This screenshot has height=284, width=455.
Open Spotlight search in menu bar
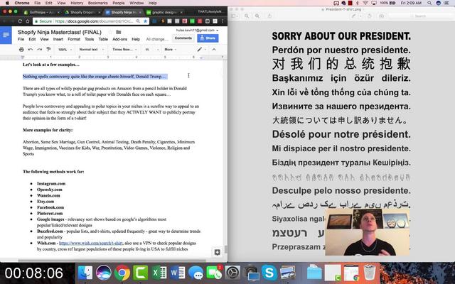point(429,3)
